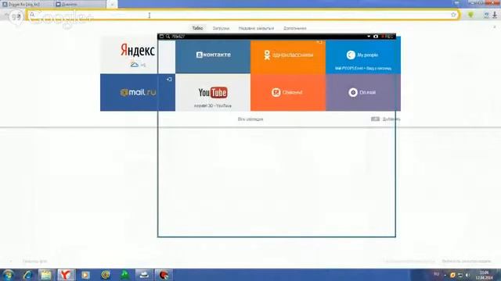Click the toolbar icon left of downloads arrow
The image size is (501, 281).
(x=486, y=15)
